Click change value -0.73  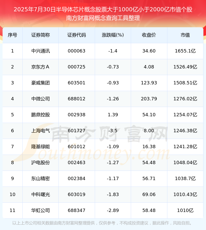pyautogui.click(x=113, y=67)
